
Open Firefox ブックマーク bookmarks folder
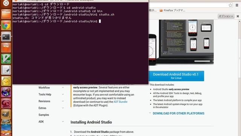[172, 11]
